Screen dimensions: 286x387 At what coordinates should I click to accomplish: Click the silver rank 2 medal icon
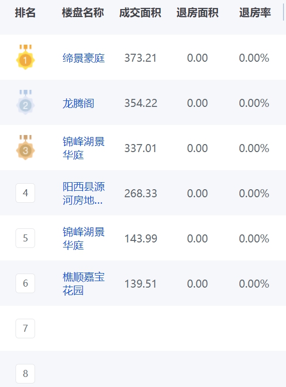[26, 102]
